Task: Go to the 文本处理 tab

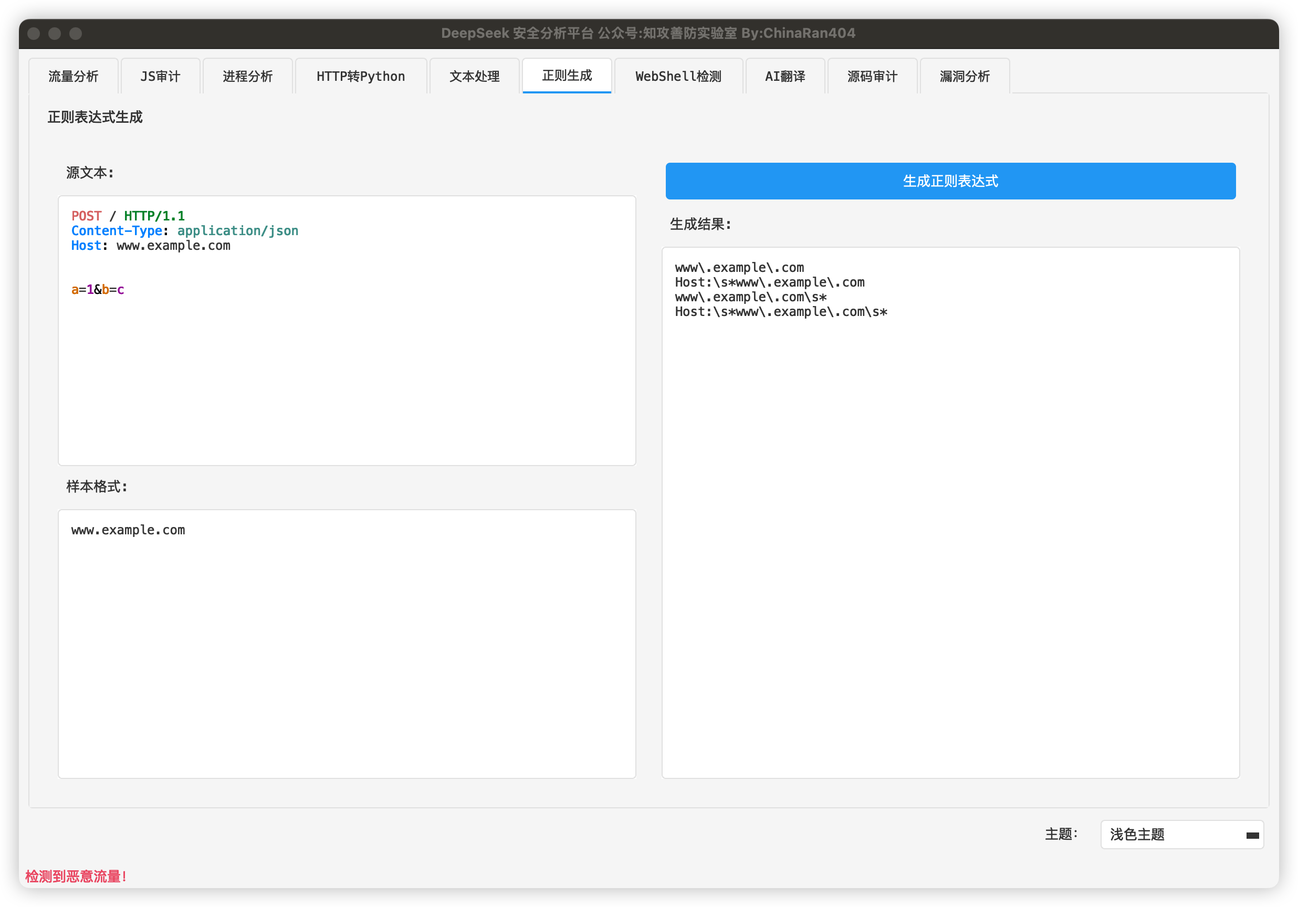Action: (474, 76)
